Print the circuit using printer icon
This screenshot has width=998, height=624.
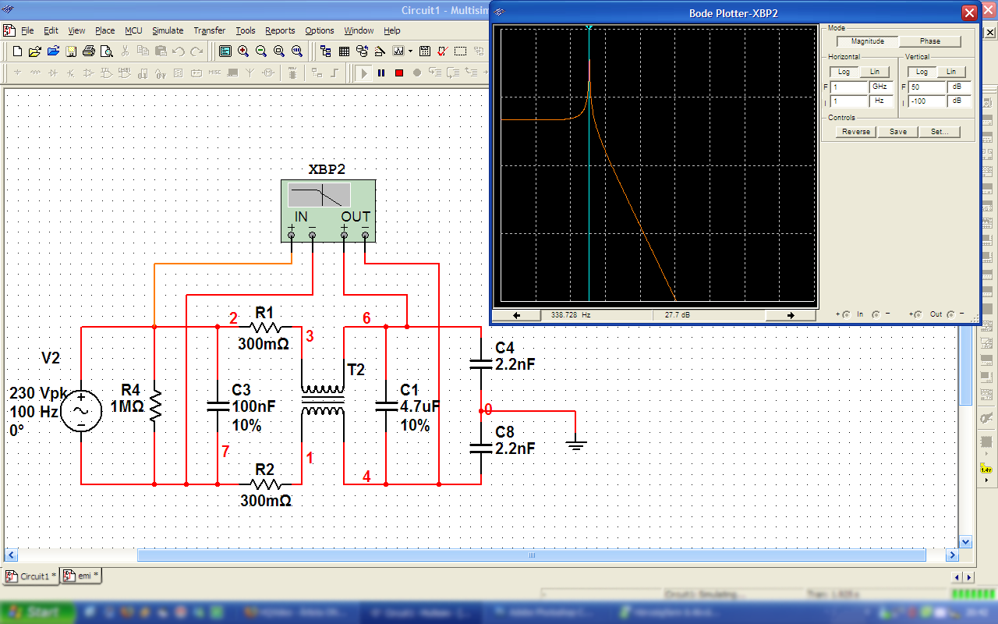pos(89,51)
